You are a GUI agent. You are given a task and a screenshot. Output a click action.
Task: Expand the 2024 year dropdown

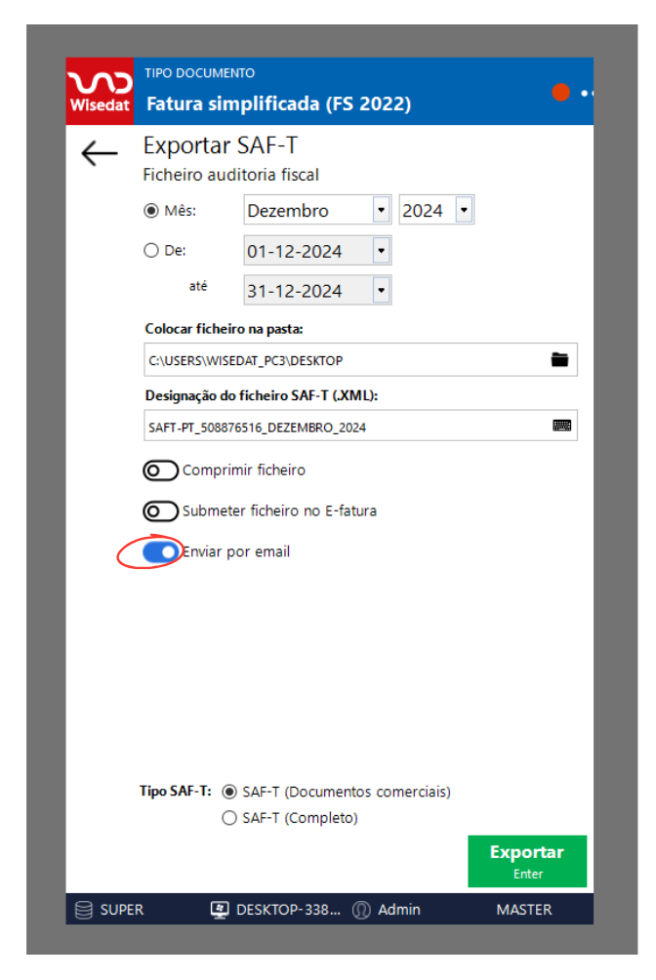(464, 210)
